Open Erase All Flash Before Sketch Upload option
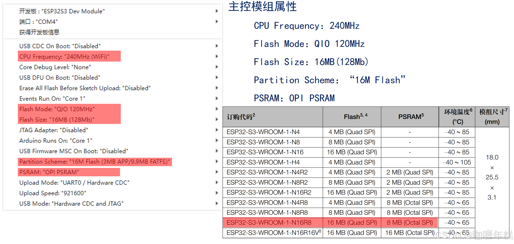This screenshot has height=244, width=514. 112,88
